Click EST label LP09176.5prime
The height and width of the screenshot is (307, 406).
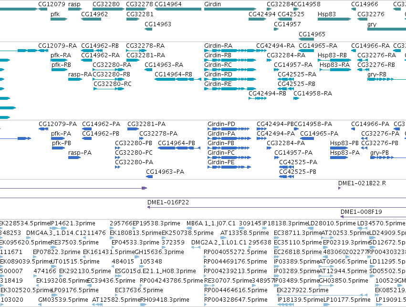pos(75,290)
